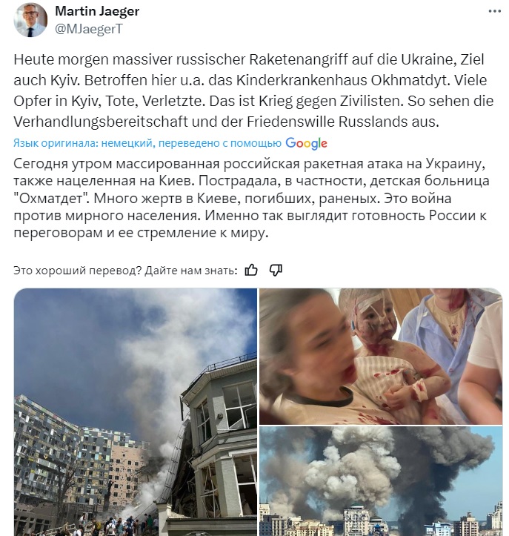This screenshot has width=509, height=536.
Task: Open the @MJaegerT handle link
Action: point(89,29)
